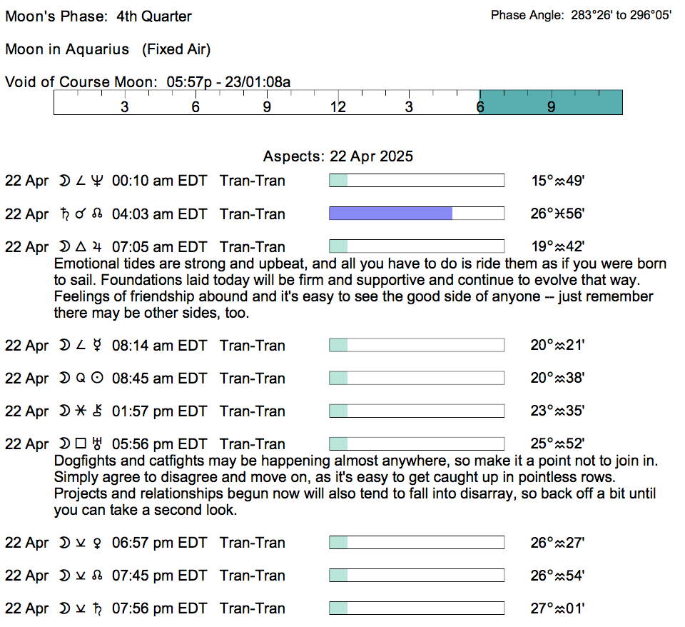
Task: Select the Mercury glyph in the 08:14 am row
Action: pos(97,346)
